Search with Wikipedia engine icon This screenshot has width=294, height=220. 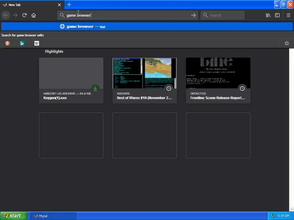(x=37, y=43)
